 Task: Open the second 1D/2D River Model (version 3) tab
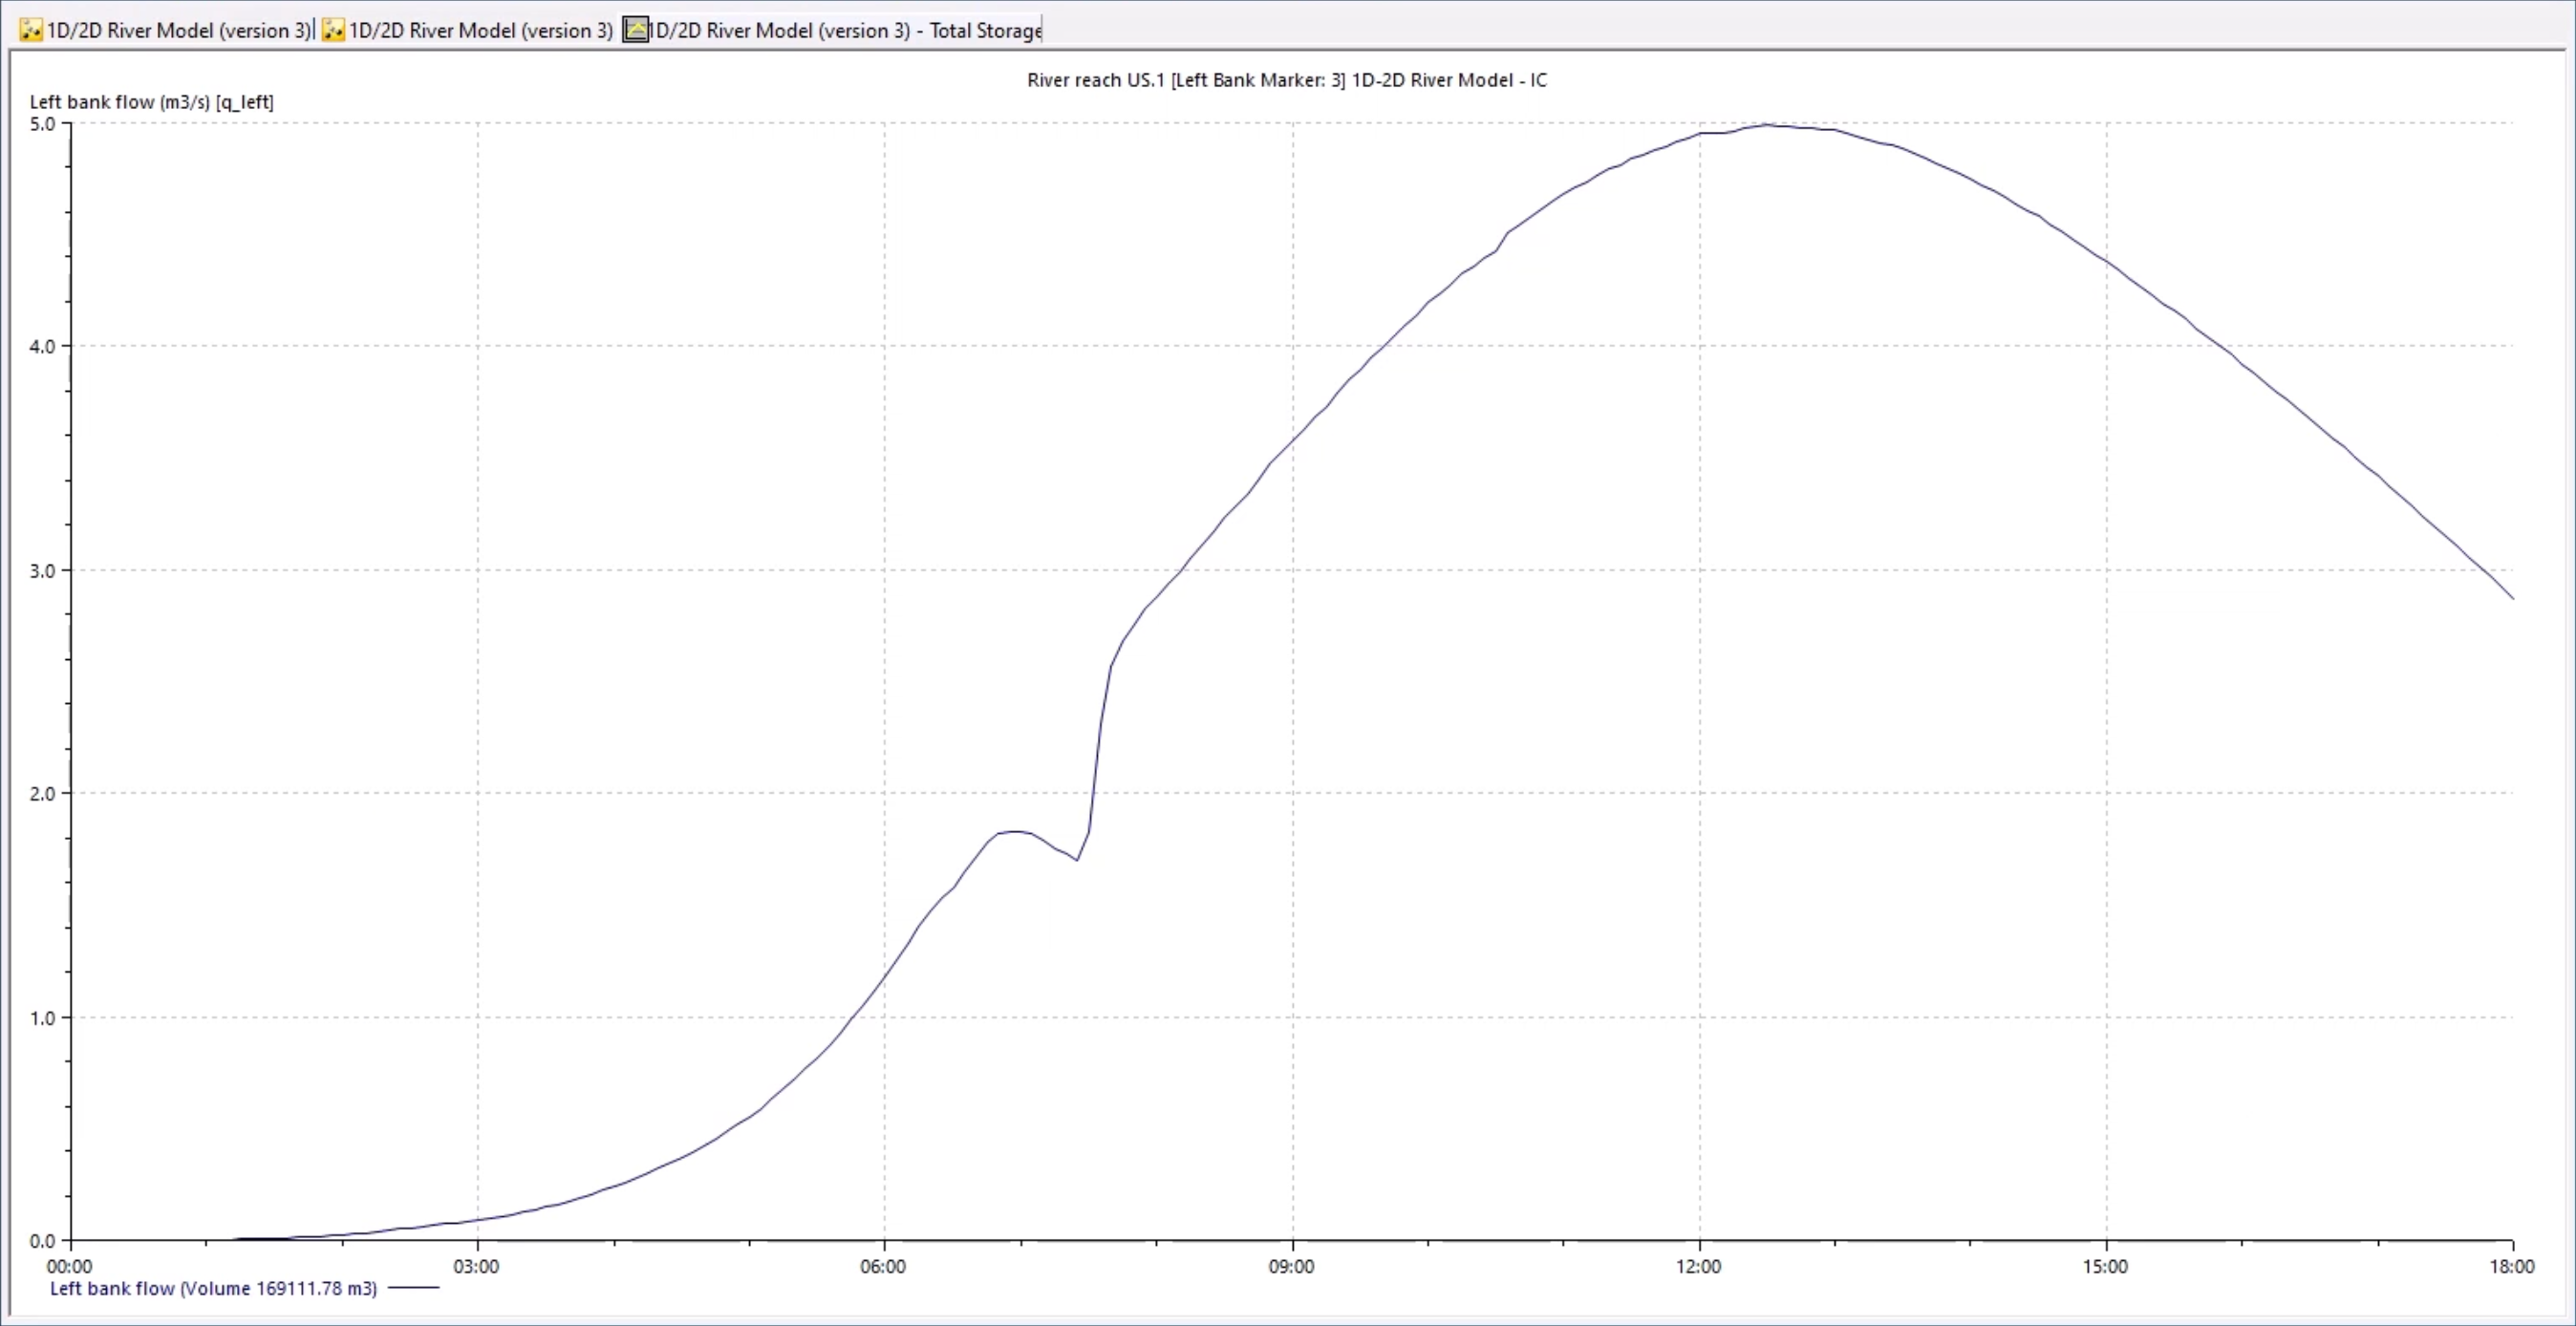(x=467, y=30)
